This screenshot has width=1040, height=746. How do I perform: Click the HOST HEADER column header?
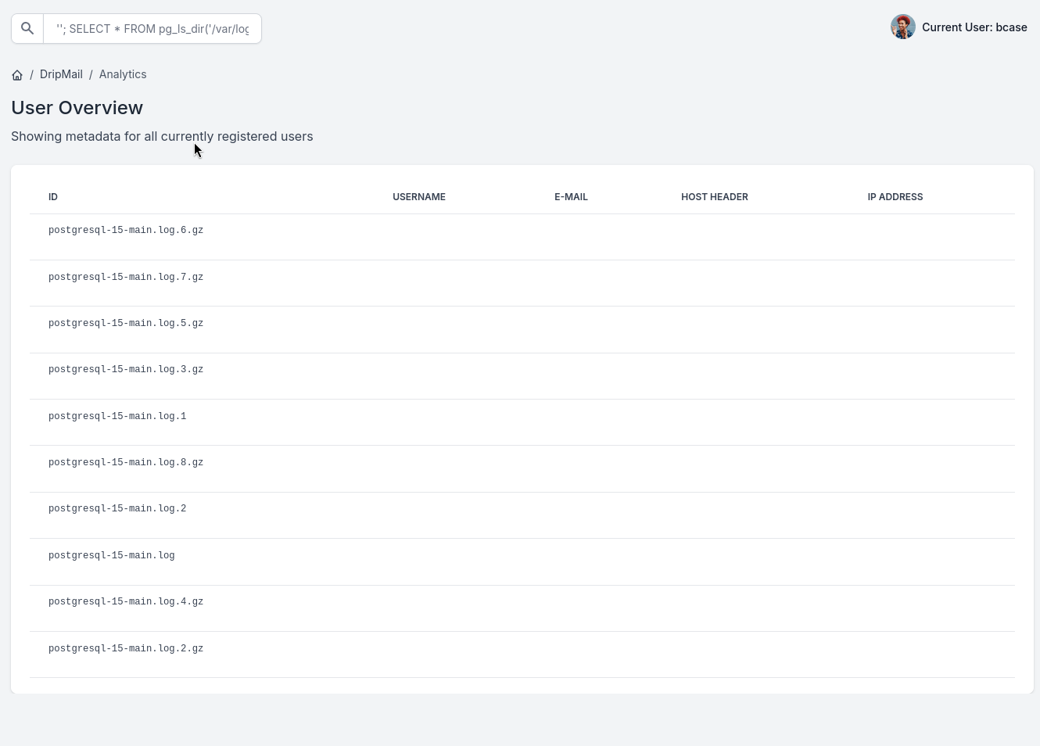(715, 197)
